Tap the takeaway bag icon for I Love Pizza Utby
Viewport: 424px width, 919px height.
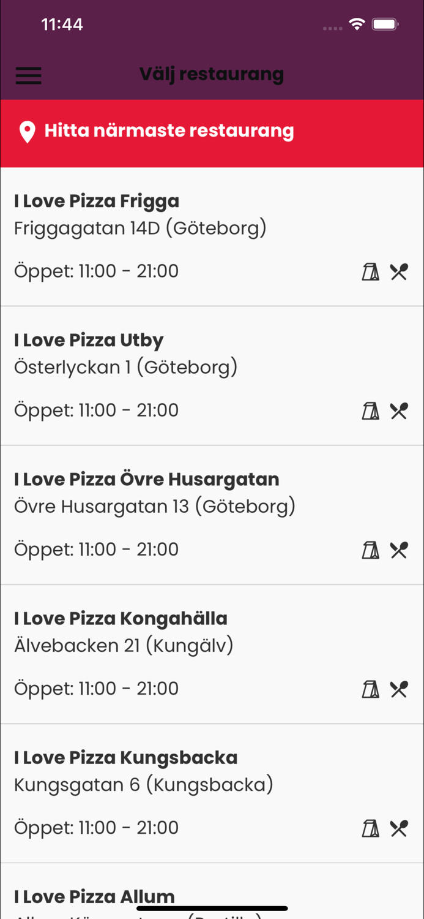point(371,410)
